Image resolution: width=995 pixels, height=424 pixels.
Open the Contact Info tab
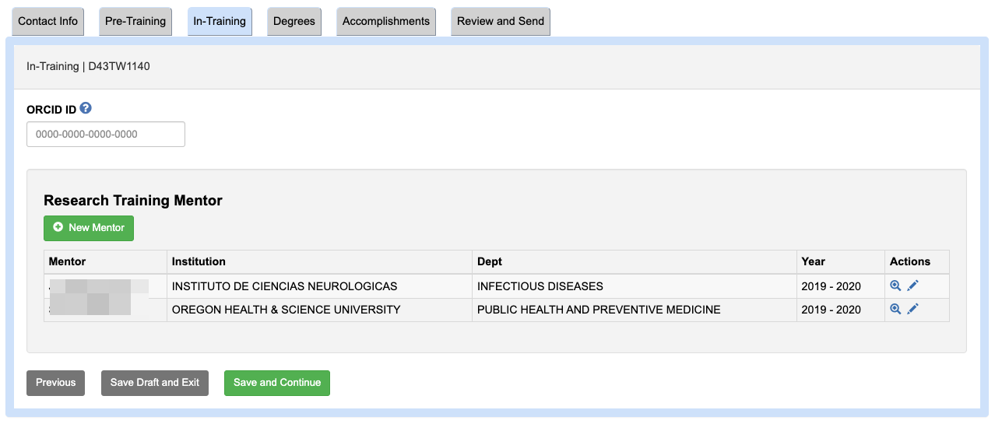[47, 22]
